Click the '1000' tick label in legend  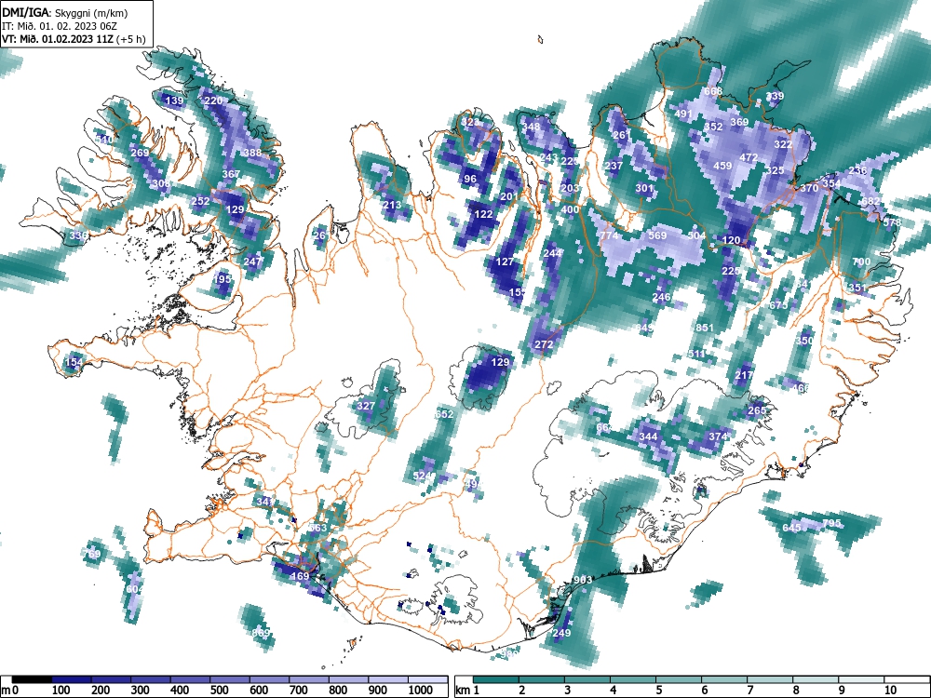pyautogui.click(x=421, y=691)
